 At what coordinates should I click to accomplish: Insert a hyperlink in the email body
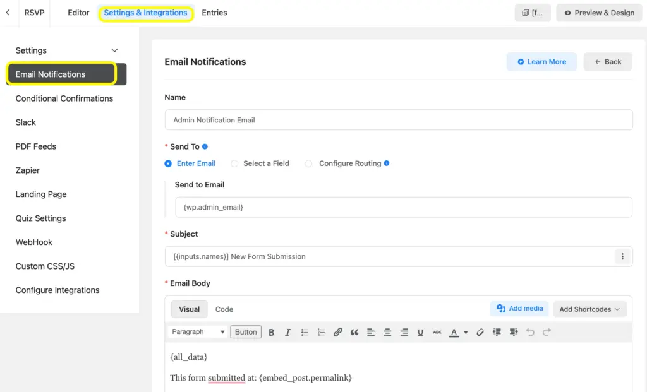(x=337, y=331)
